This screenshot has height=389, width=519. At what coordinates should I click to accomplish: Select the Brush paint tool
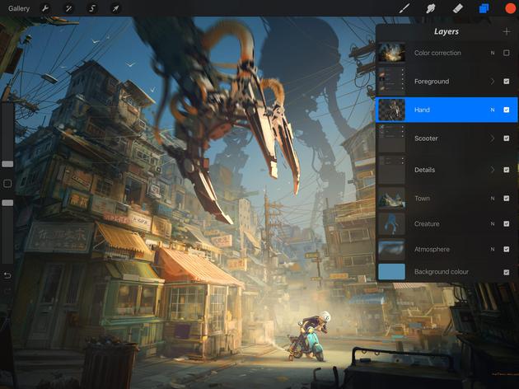click(404, 8)
